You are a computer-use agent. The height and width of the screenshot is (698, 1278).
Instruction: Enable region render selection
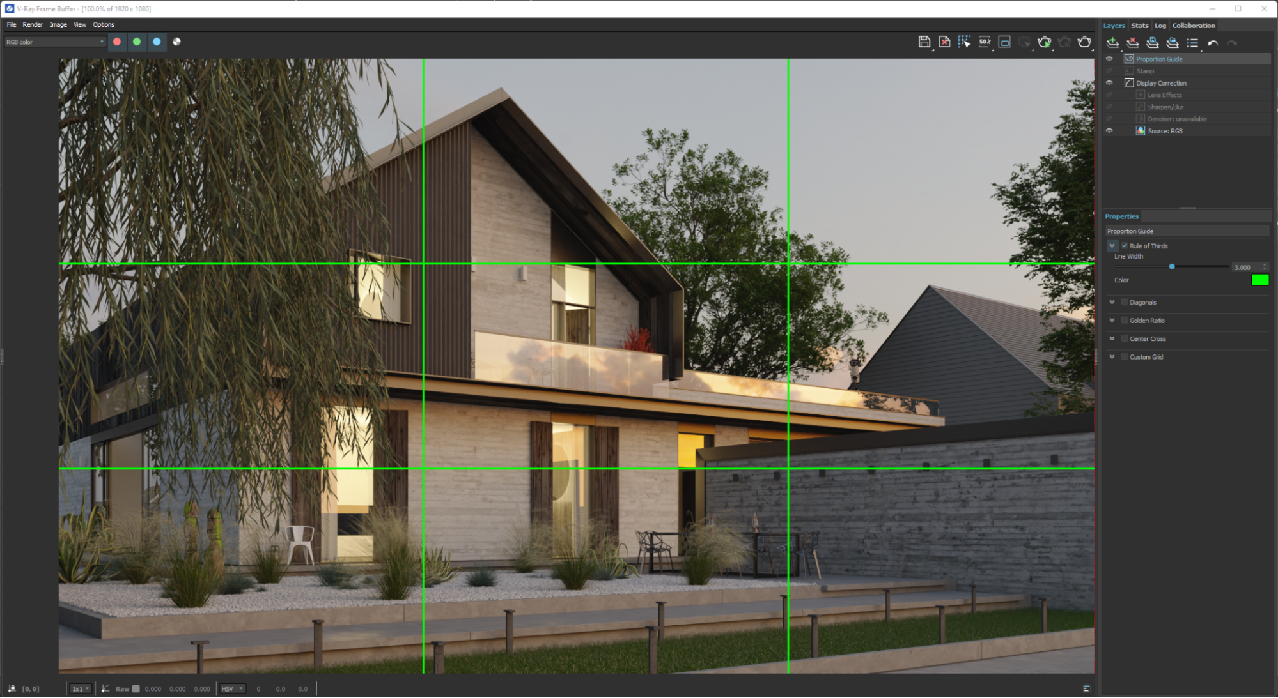964,40
